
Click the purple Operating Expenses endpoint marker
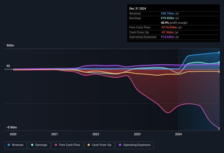click(x=219, y=64)
